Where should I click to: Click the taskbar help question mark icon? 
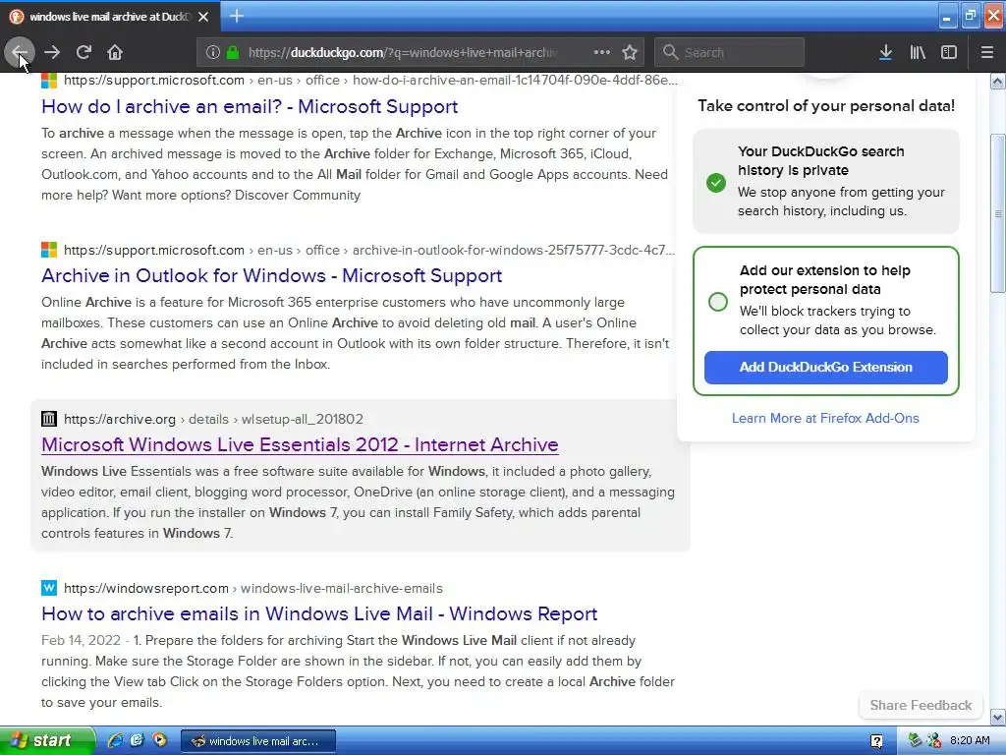click(876, 741)
